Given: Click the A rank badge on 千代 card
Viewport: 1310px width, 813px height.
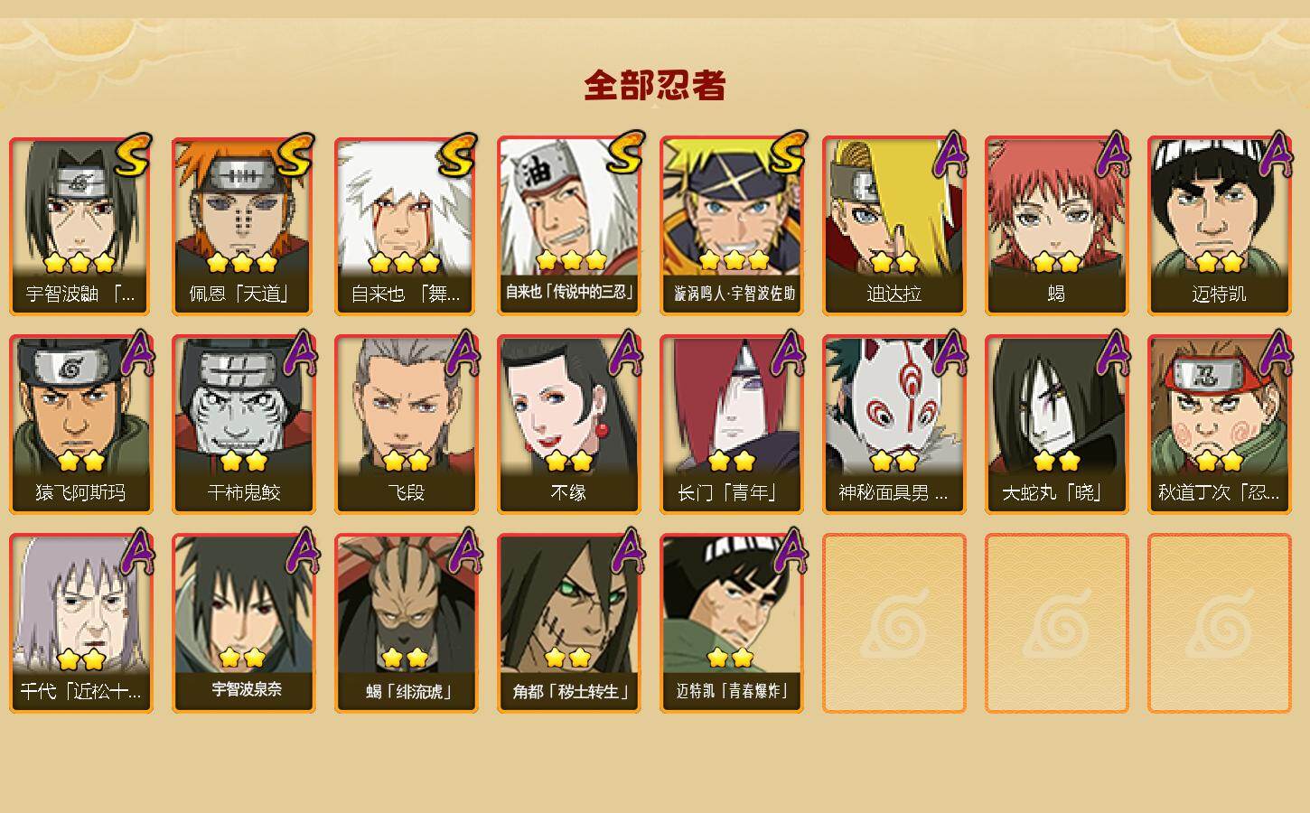Looking at the screenshot, I should pos(136,551).
